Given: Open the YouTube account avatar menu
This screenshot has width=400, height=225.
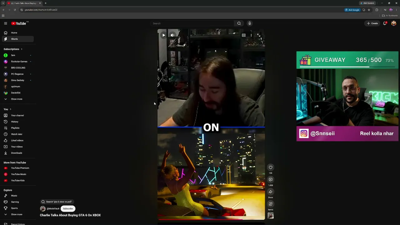Looking at the screenshot, I should pos(394,23).
